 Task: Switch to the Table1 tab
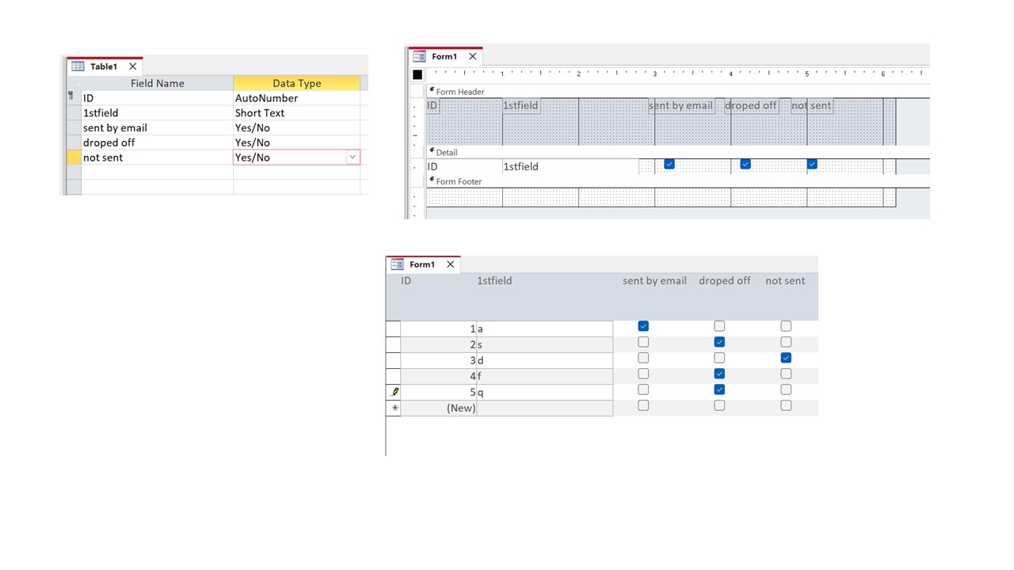pyautogui.click(x=103, y=66)
